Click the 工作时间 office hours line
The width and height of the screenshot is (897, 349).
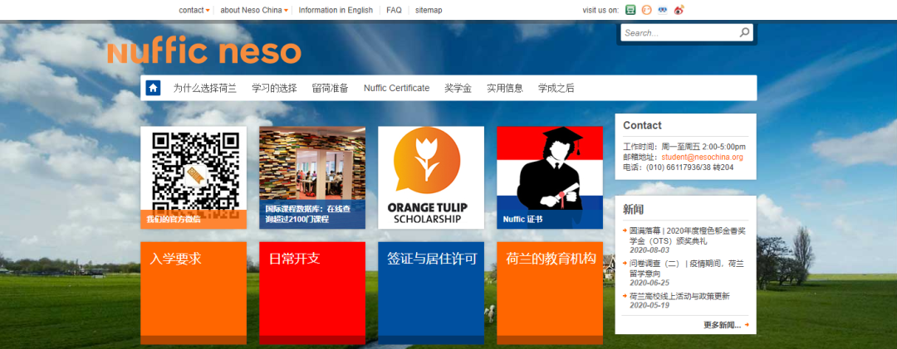click(684, 147)
